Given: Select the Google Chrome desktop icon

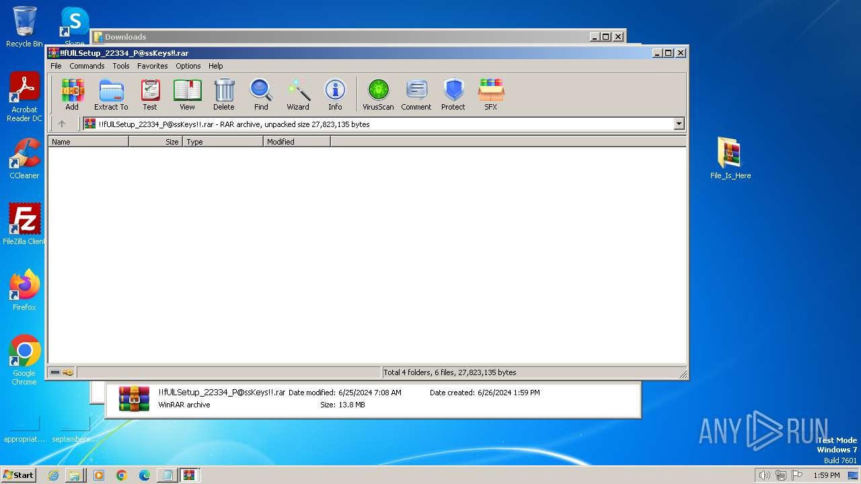Looking at the screenshot, I should pyautogui.click(x=24, y=360).
